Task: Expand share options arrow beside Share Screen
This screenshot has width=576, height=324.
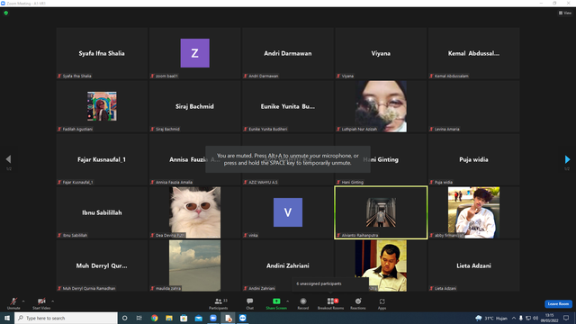Action: [x=288, y=301]
